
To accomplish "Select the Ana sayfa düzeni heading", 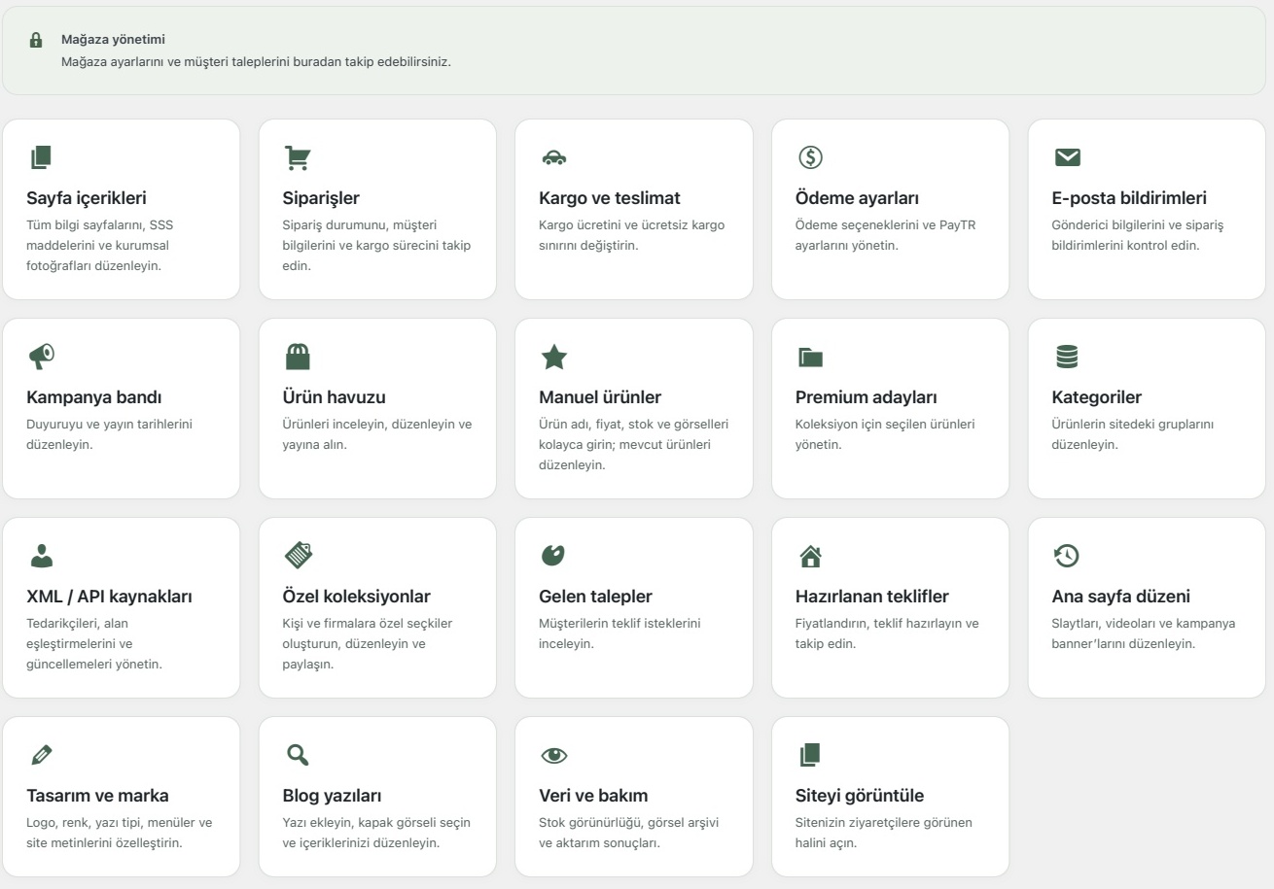I will (1121, 597).
